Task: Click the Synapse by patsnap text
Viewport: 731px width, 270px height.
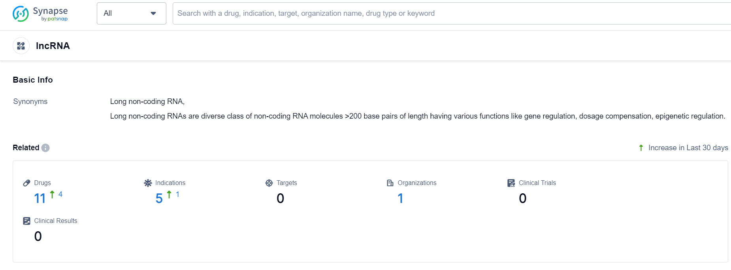Action: tap(51, 13)
